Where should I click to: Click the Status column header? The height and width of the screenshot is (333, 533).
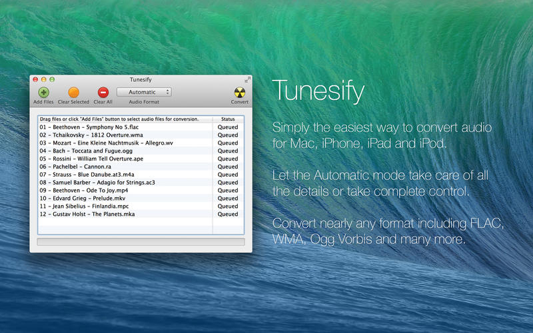pos(228,119)
